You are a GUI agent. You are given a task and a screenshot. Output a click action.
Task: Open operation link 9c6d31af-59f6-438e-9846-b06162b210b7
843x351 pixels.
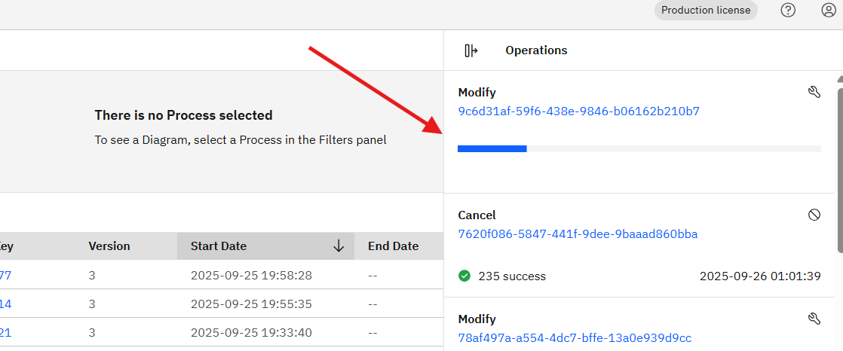pyautogui.click(x=578, y=111)
